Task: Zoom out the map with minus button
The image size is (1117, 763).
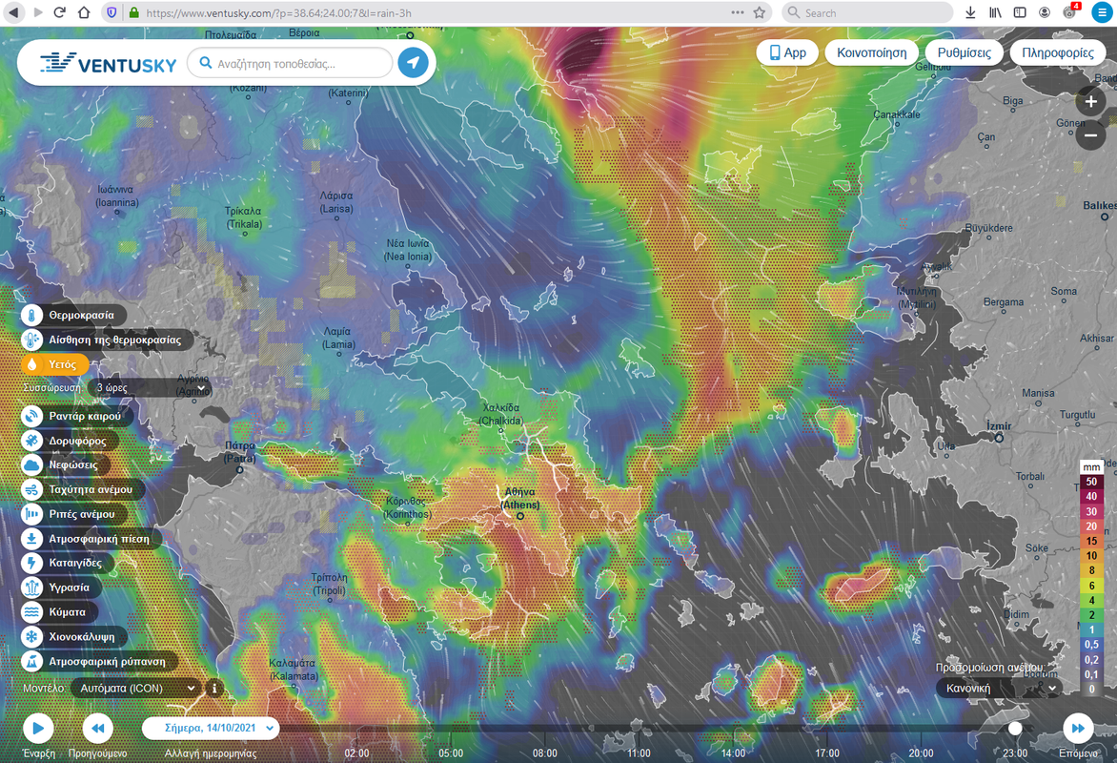Action: point(1090,134)
